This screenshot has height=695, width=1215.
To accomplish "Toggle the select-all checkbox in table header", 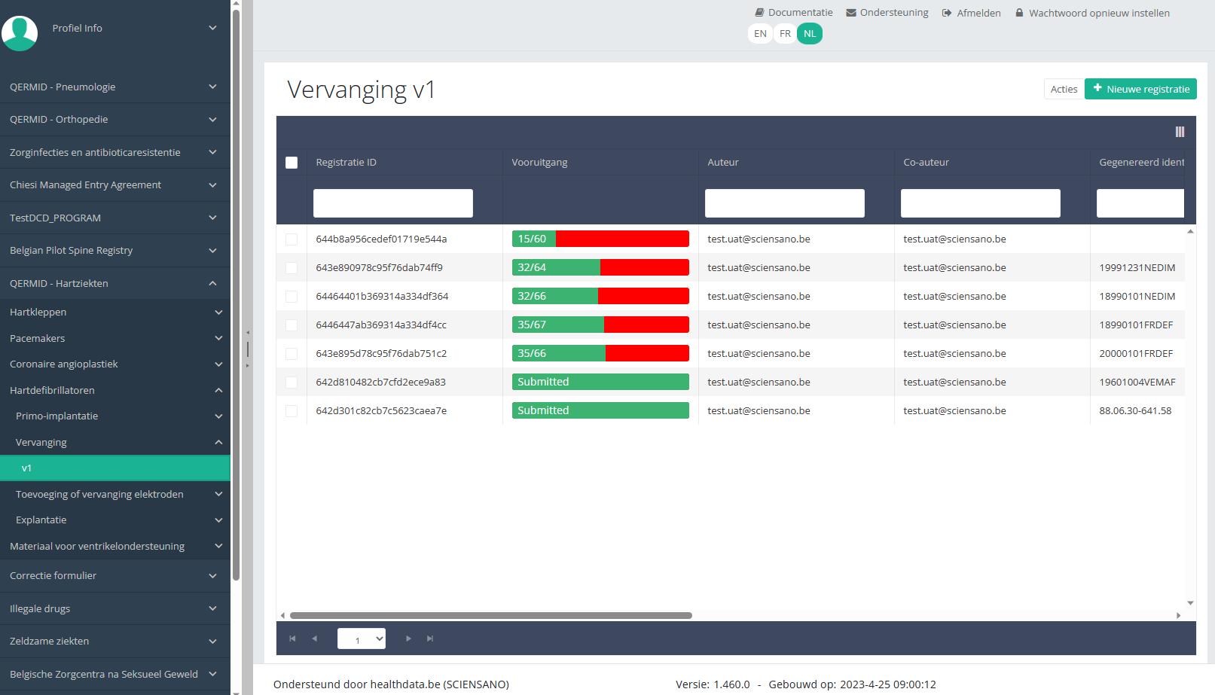I will point(292,163).
